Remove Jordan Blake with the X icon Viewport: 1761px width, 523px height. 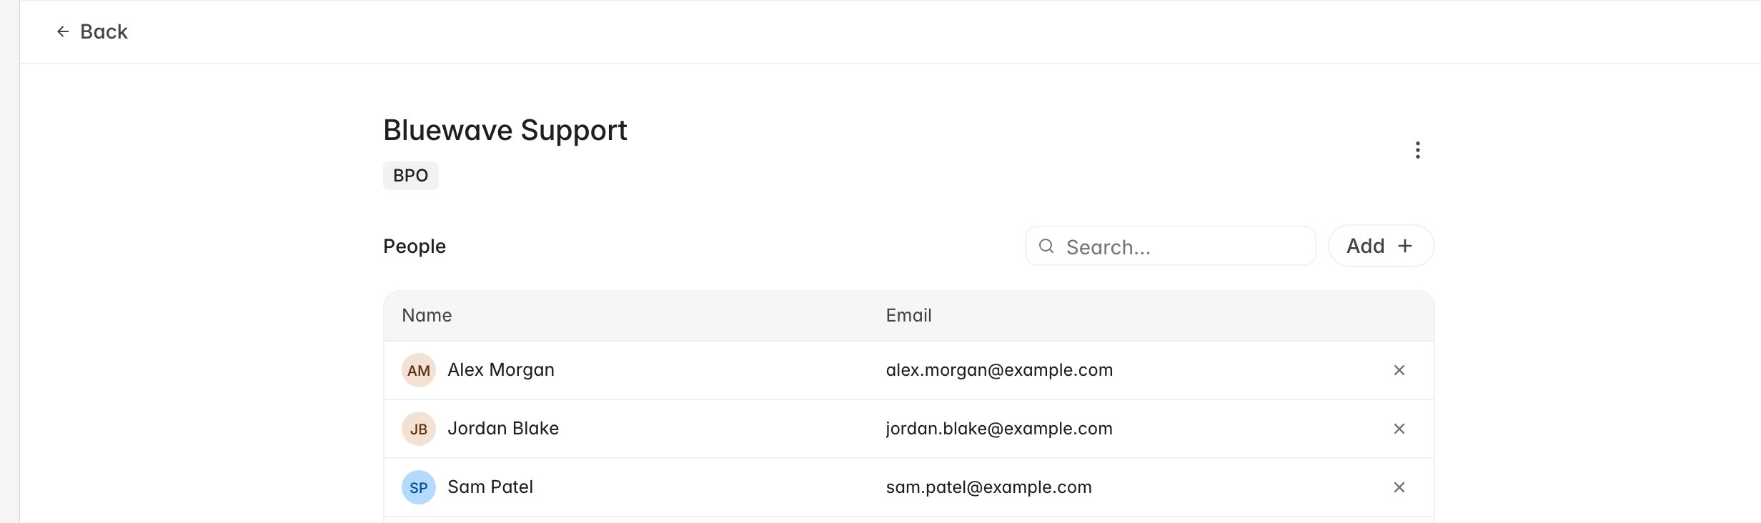coord(1399,429)
